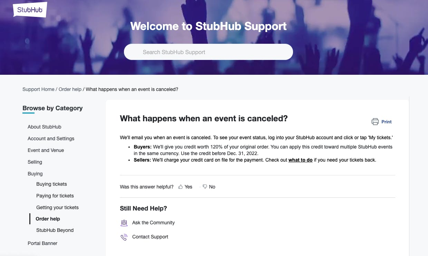Open the 'what to do' link
Image resolution: width=428 pixels, height=256 pixels.
(x=300, y=160)
